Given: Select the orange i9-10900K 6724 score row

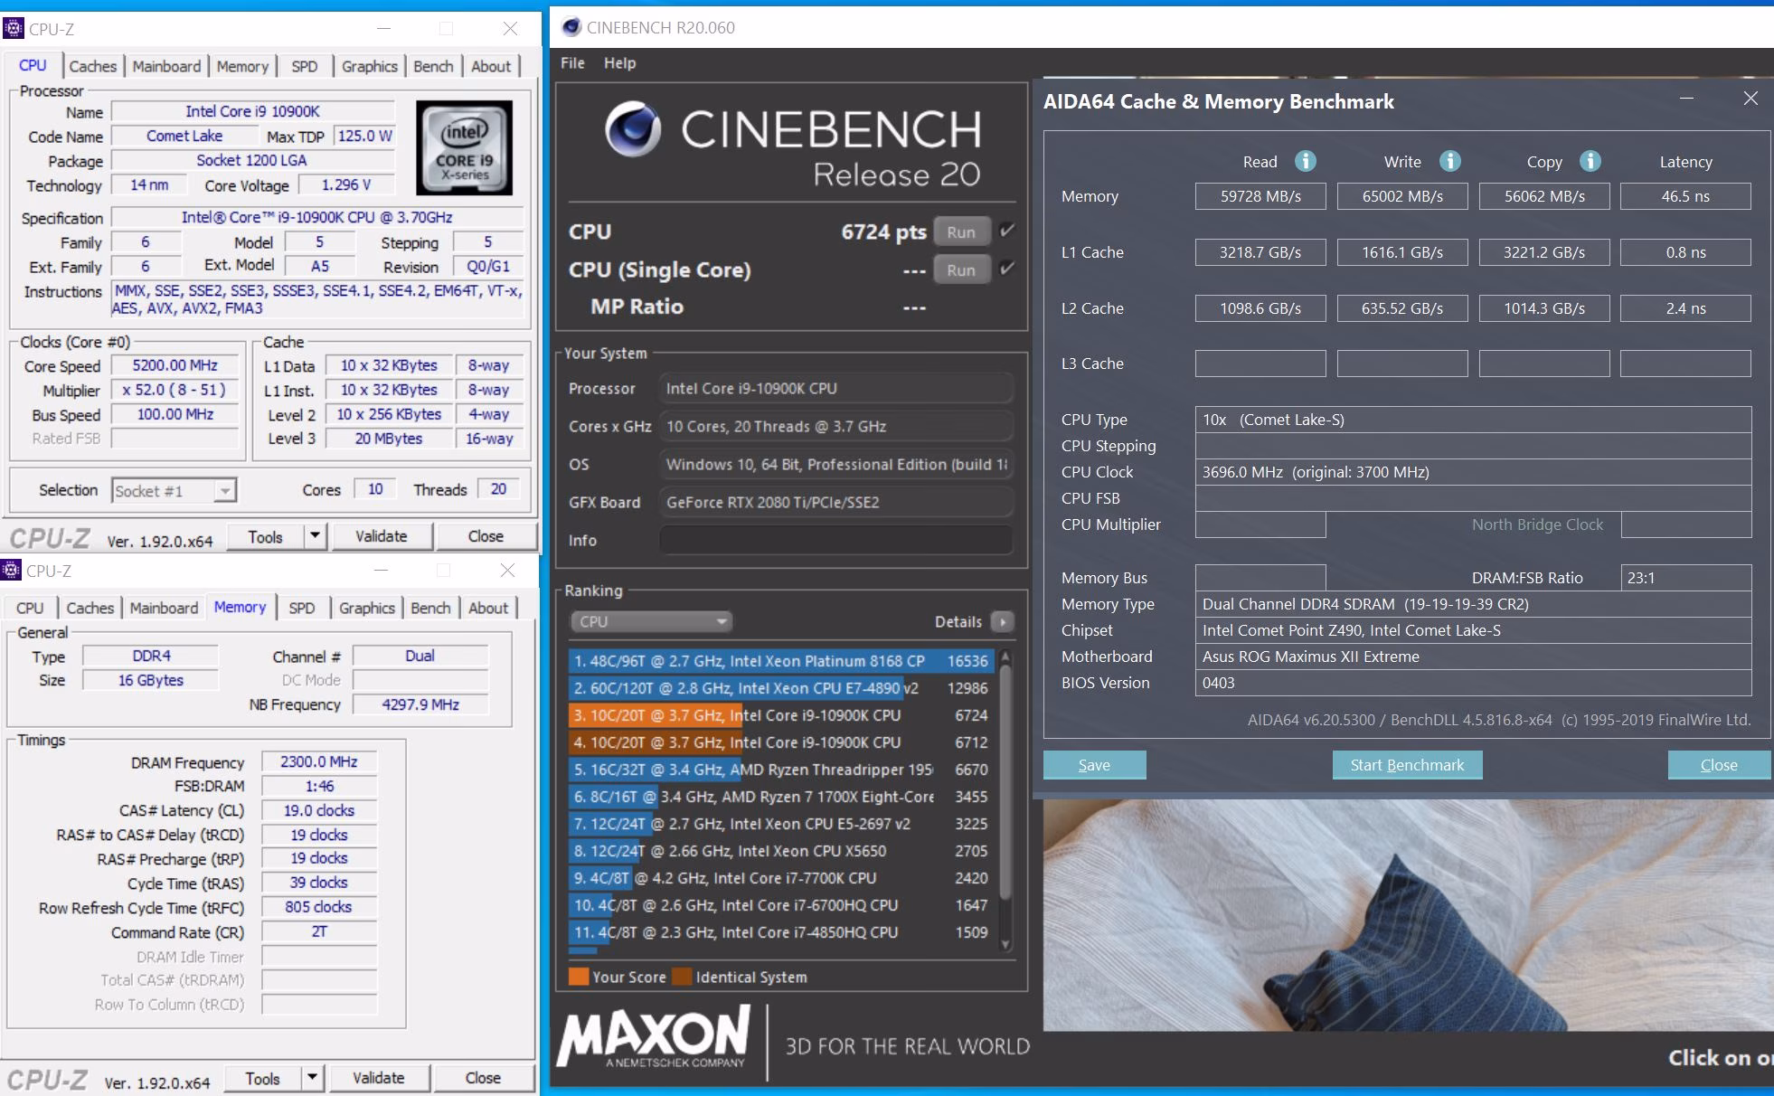Looking at the screenshot, I should pyautogui.click(x=781, y=715).
